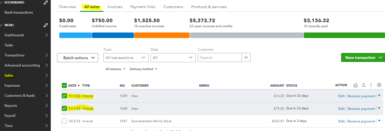This screenshot has height=131, width=385.
Task: Open the Batch actions dropdown
Action: pyautogui.click(x=77, y=58)
